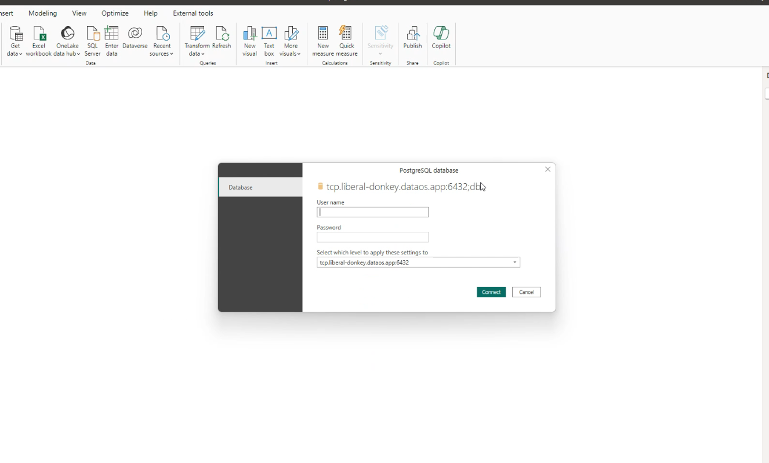Open the Optimize tab
This screenshot has width=769, height=463.
coord(115,13)
